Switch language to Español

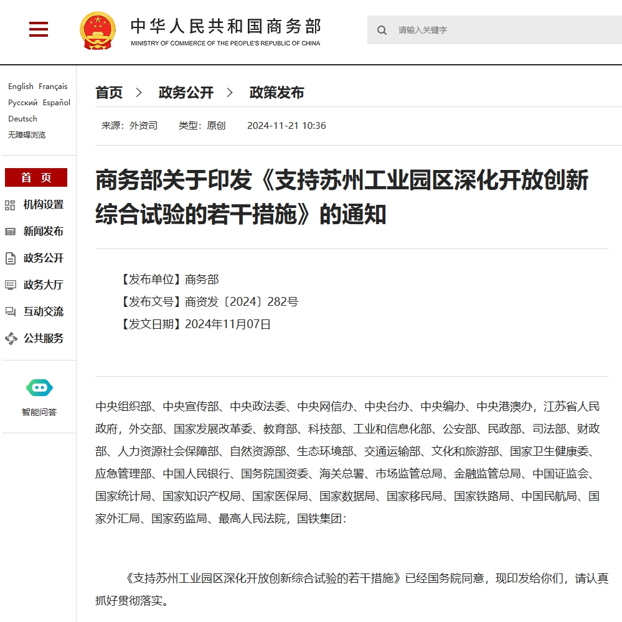55,102
